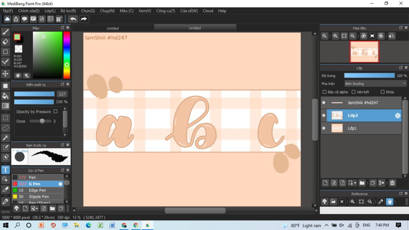409x230 pixels.
Task: Select the Magic Wand tool
Action: click(x=5, y=138)
